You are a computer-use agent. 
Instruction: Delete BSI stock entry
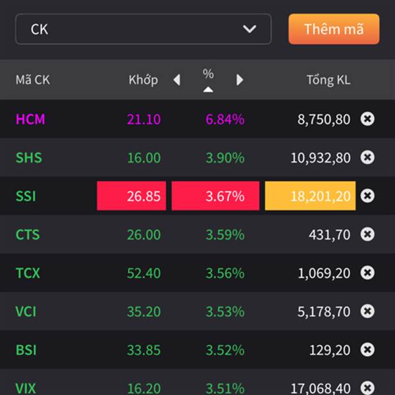368,349
